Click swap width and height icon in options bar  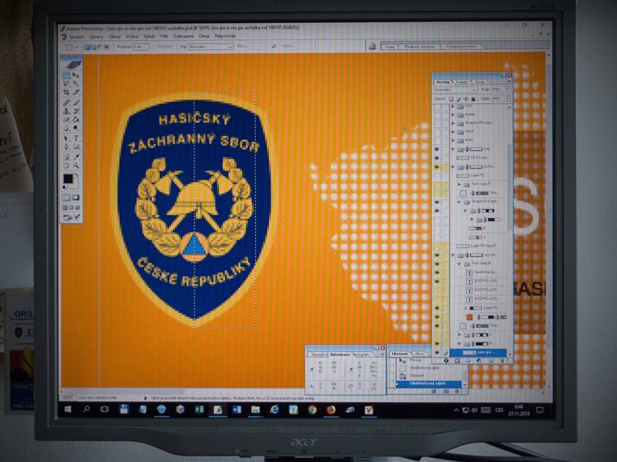274,47
